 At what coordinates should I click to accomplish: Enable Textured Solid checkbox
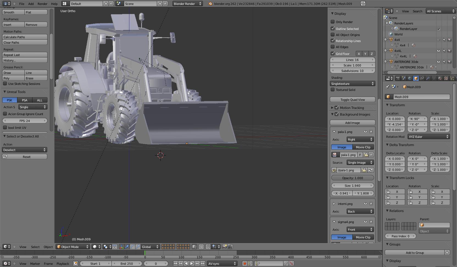333,90
